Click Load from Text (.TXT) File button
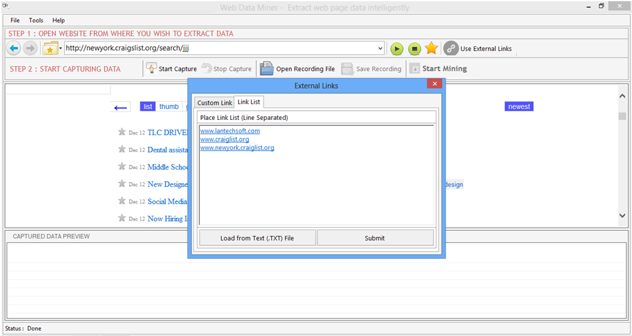Image resolution: width=632 pixels, height=336 pixels. (x=257, y=238)
